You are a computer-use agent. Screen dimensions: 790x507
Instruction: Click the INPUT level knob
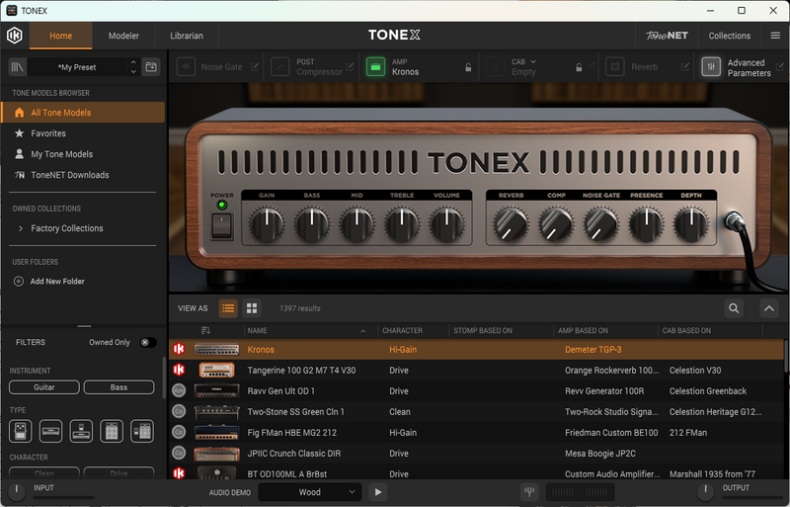[16, 491]
